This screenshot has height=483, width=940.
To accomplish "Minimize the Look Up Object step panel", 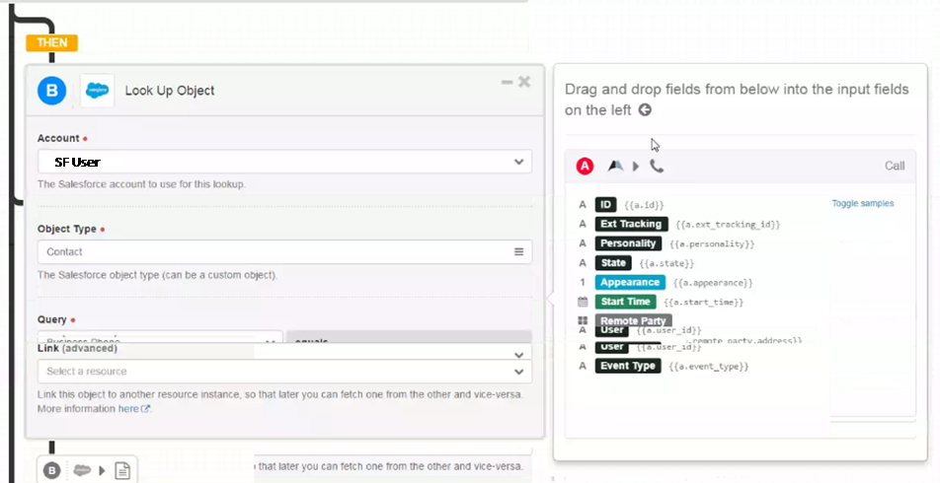I will 508,82.
